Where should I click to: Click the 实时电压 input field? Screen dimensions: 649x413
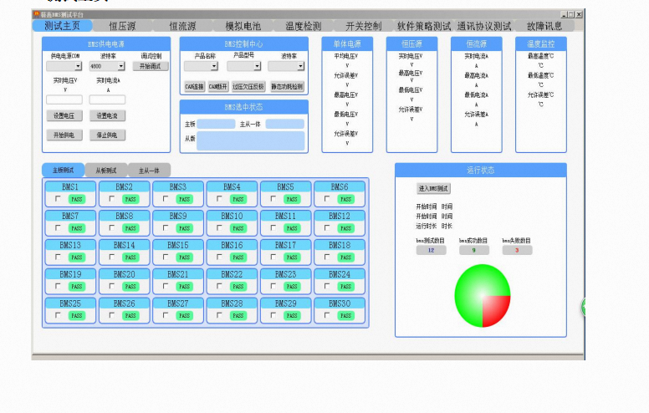[x=64, y=99]
